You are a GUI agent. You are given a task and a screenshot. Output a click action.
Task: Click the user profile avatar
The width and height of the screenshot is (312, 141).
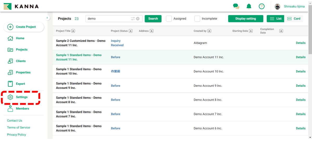click(x=277, y=6)
